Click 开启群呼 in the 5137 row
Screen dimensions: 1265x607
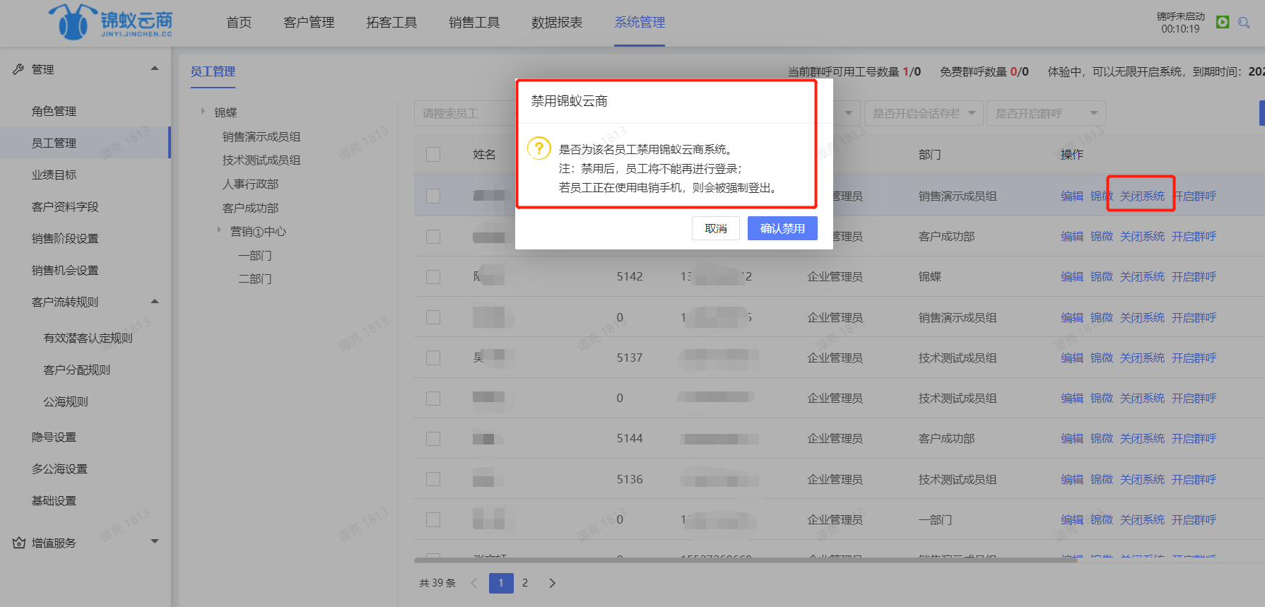(x=1194, y=358)
